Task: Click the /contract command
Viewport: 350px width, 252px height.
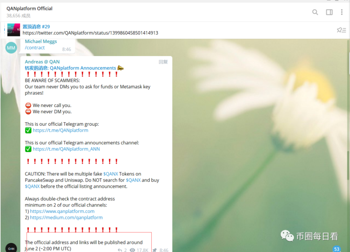Action: [x=35, y=48]
